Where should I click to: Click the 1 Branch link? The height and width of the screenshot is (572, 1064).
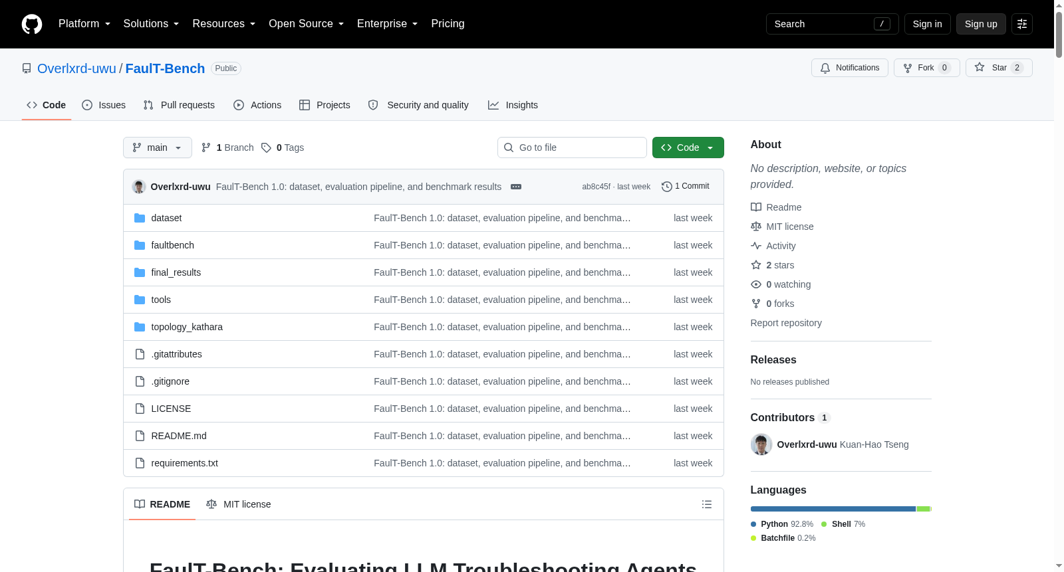click(227, 147)
